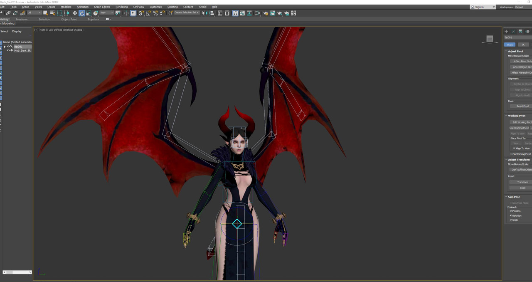
Task: Toggle the Align To View checkbox
Action: (514, 148)
